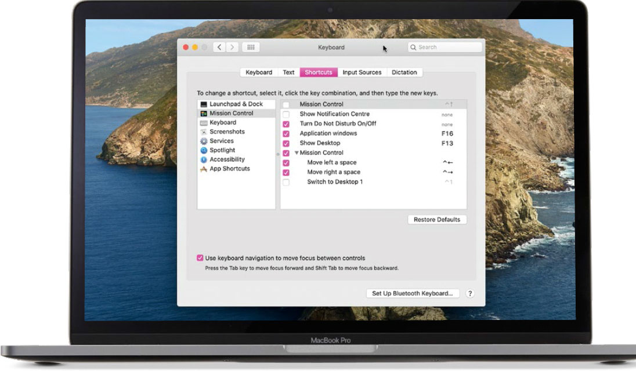This screenshot has width=636, height=371.
Task: Open the Text tab
Action: [288, 72]
